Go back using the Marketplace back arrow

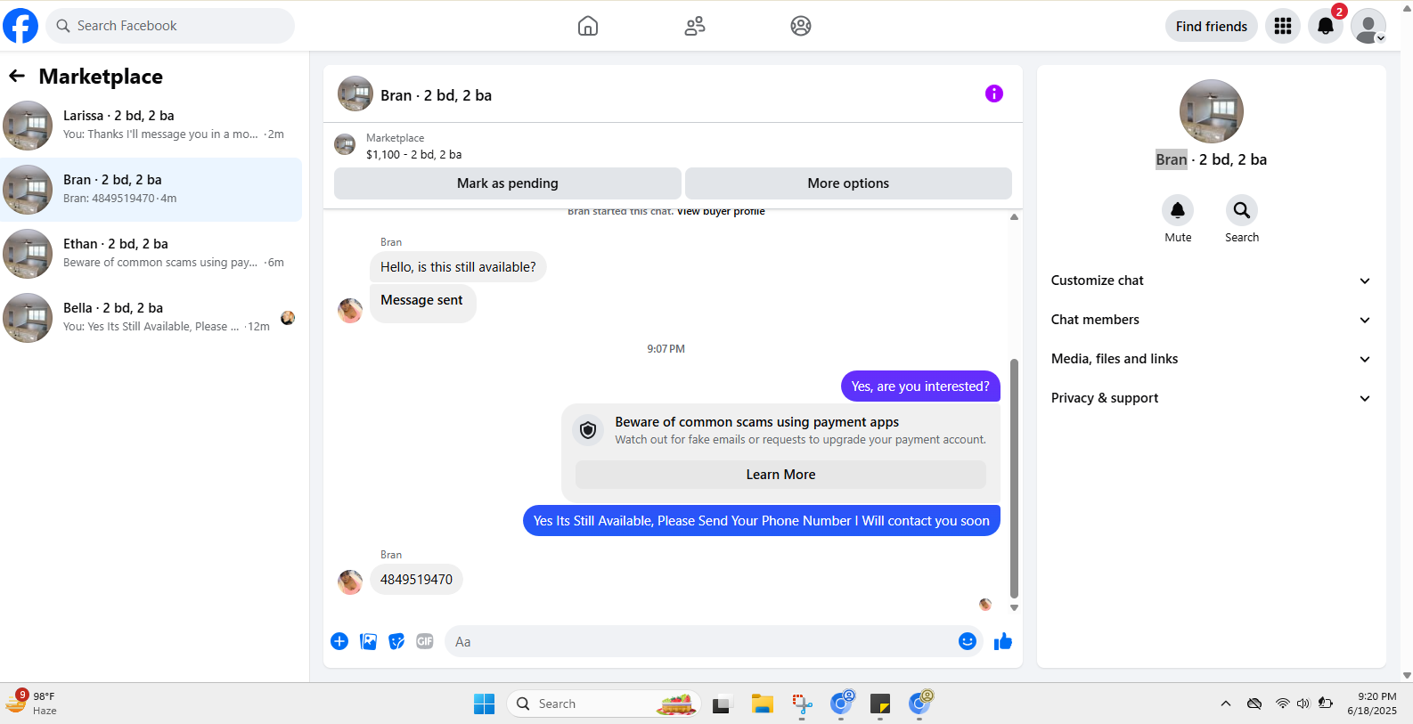[x=17, y=77]
